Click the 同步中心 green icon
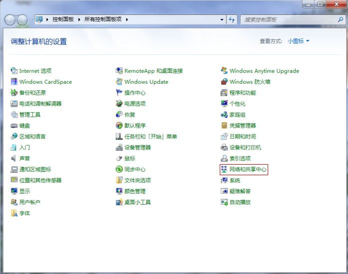 pos(119,169)
